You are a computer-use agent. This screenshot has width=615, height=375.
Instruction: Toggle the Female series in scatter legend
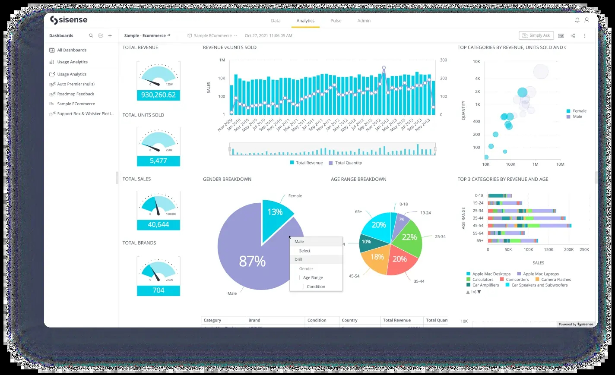[577, 111]
